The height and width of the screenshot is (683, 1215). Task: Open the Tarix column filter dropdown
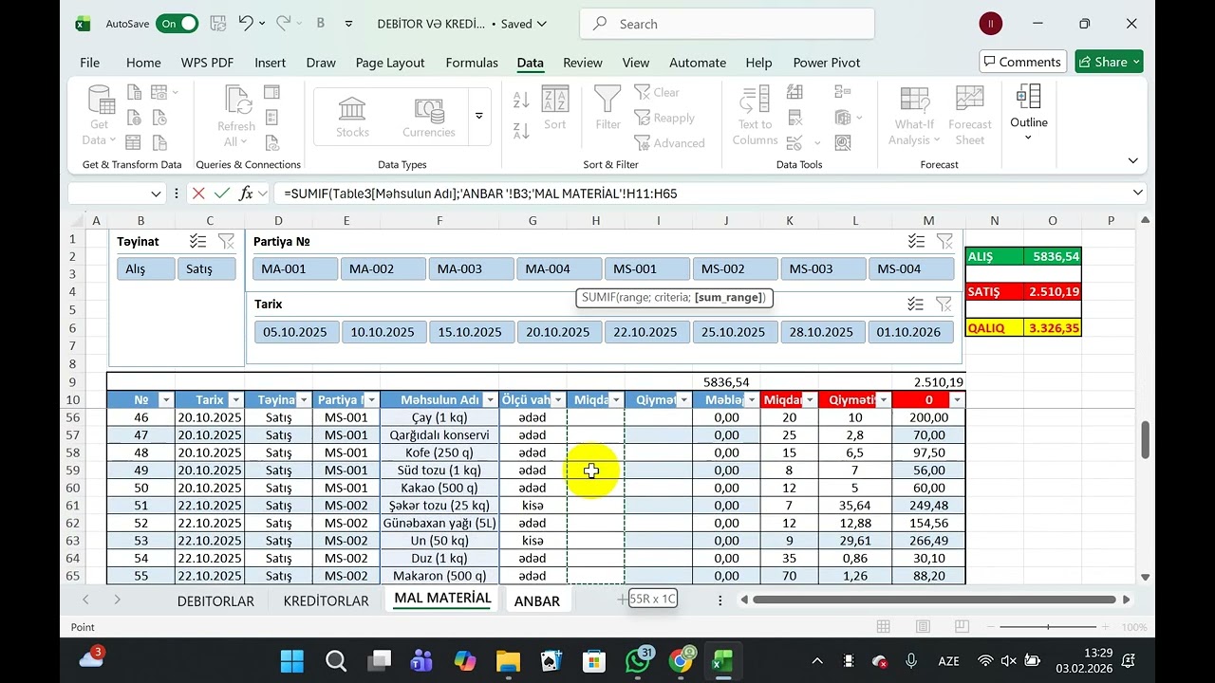pos(235,400)
